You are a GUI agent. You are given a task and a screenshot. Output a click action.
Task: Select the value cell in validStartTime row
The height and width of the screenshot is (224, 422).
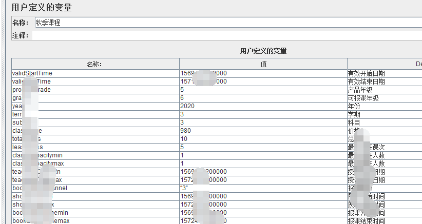point(263,73)
